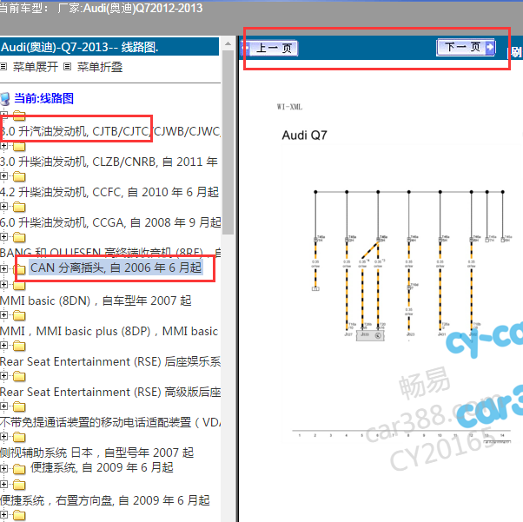Open 6.0 升柴油发动机, CCGA entry
Screen dimensions: 523x522
coord(110,222)
